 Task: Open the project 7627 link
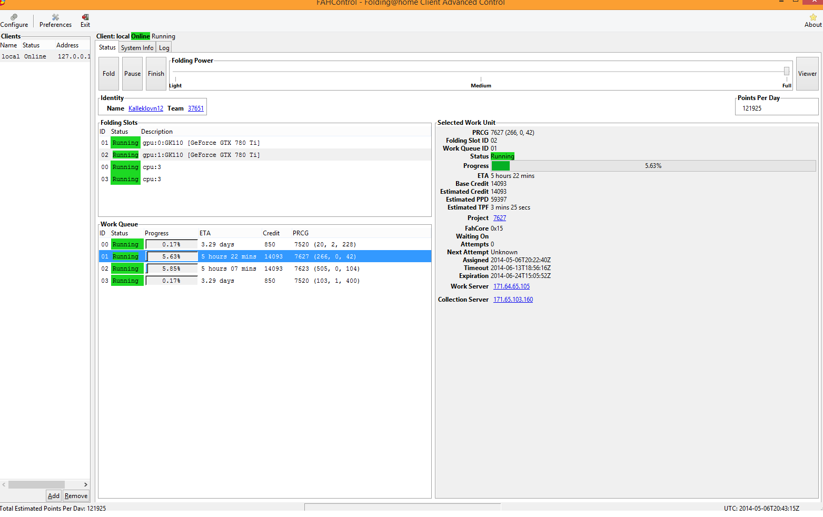(500, 218)
